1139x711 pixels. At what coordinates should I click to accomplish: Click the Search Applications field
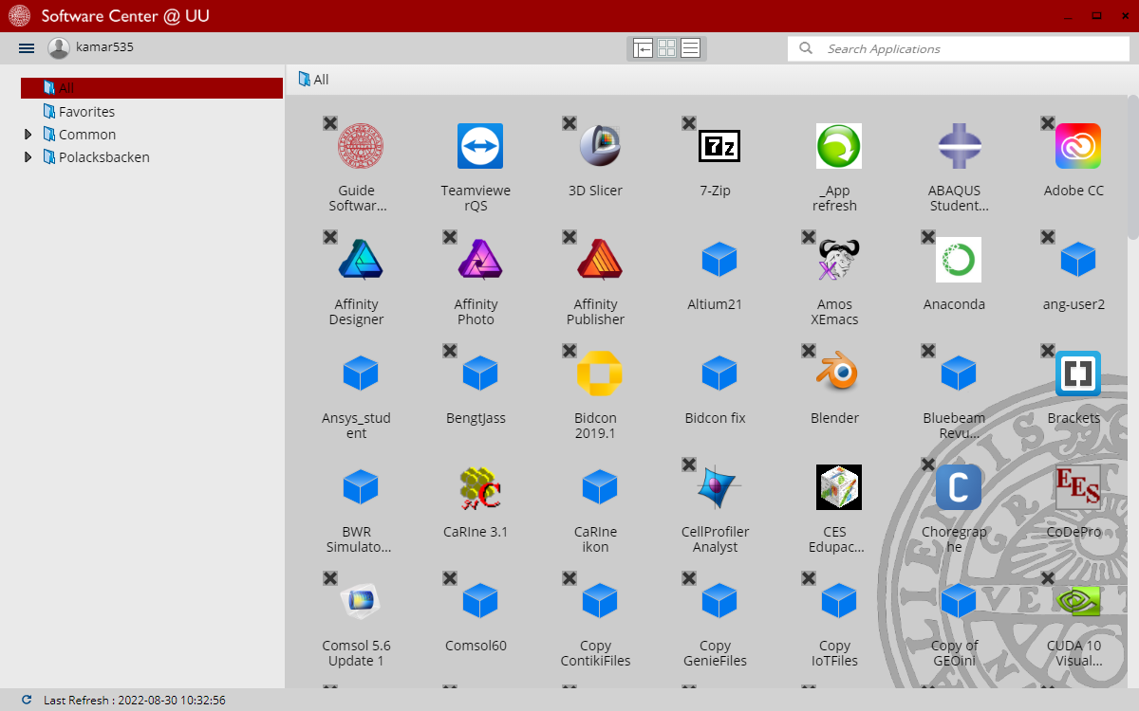(959, 48)
